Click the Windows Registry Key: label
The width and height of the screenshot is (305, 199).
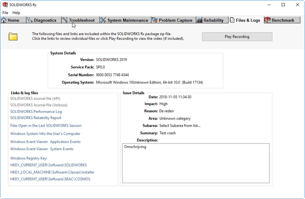tap(29, 158)
